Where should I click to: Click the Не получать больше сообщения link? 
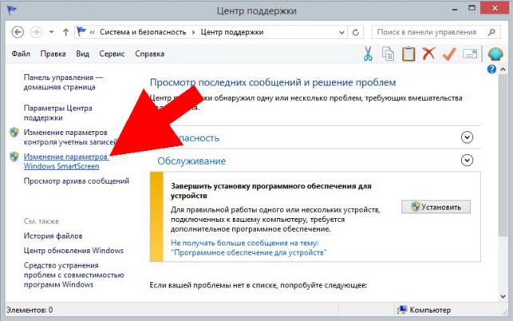pos(249,248)
